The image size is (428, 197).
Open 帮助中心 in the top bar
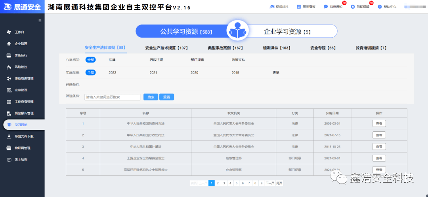click(387, 7)
